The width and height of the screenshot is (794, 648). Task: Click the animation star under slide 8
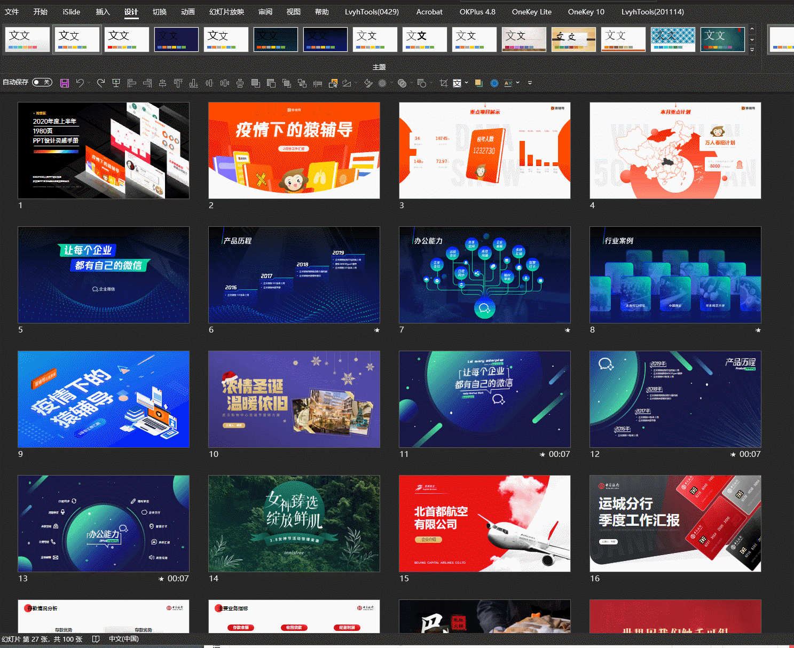[758, 330]
